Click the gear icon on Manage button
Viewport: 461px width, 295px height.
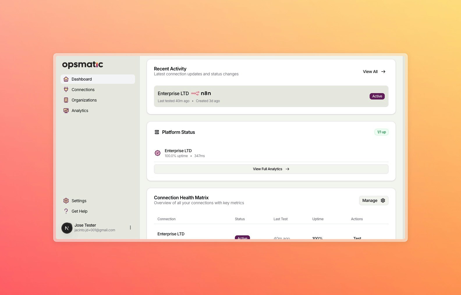click(383, 200)
